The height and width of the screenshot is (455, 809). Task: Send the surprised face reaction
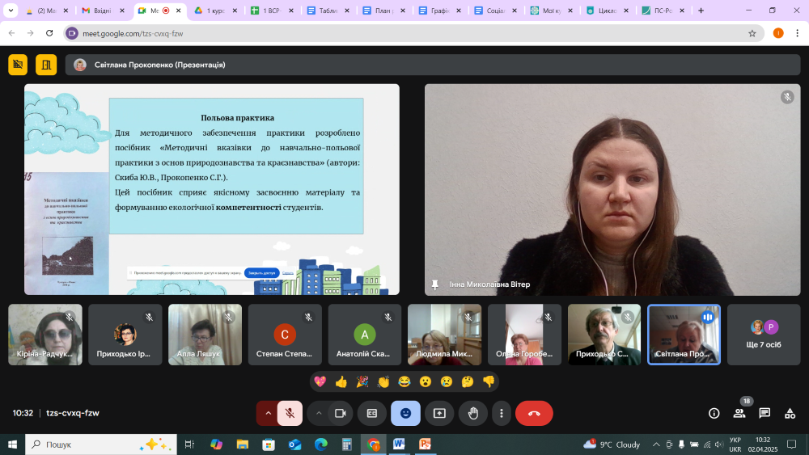tap(426, 381)
